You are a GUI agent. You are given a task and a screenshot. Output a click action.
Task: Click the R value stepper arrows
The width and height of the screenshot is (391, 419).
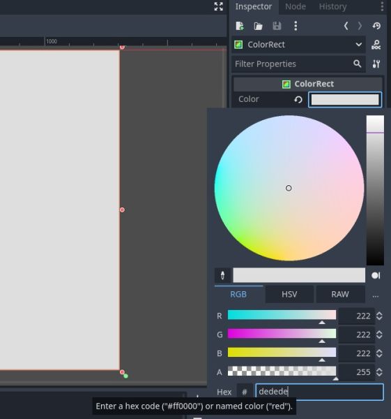point(379,316)
